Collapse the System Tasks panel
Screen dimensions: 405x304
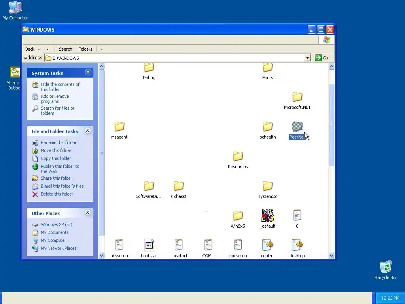point(88,72)
